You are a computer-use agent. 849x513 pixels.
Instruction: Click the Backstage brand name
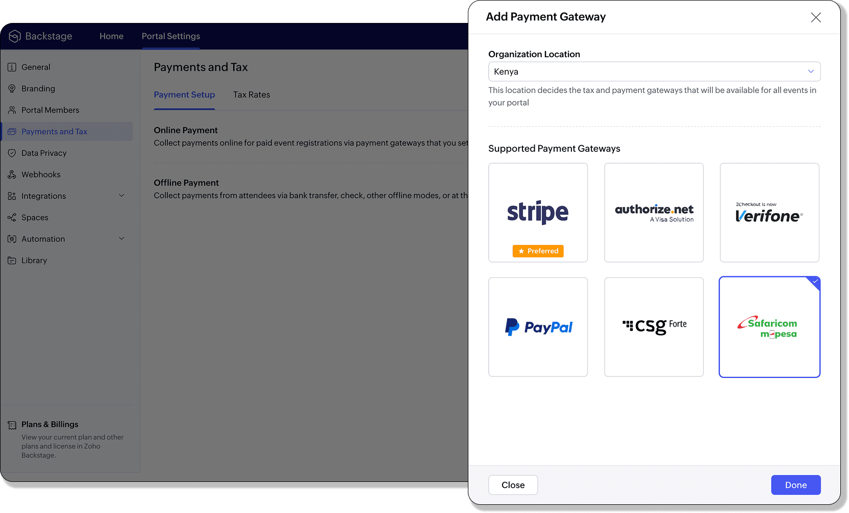tap(48, 36)
